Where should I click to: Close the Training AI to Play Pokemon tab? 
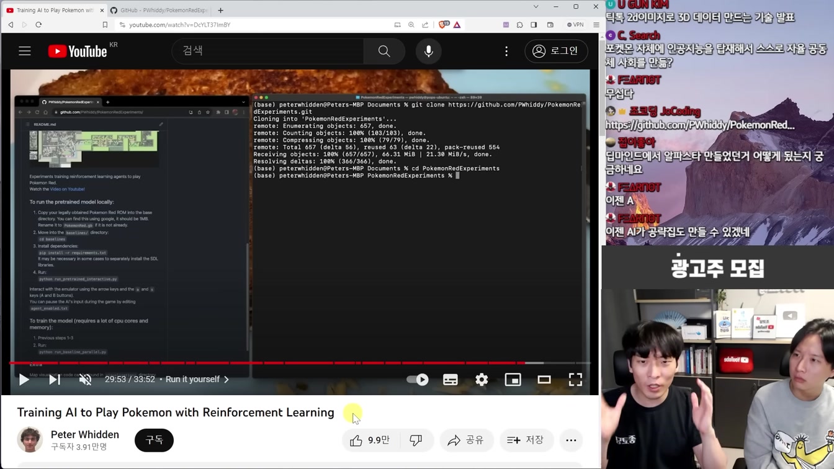click(102, 10)
